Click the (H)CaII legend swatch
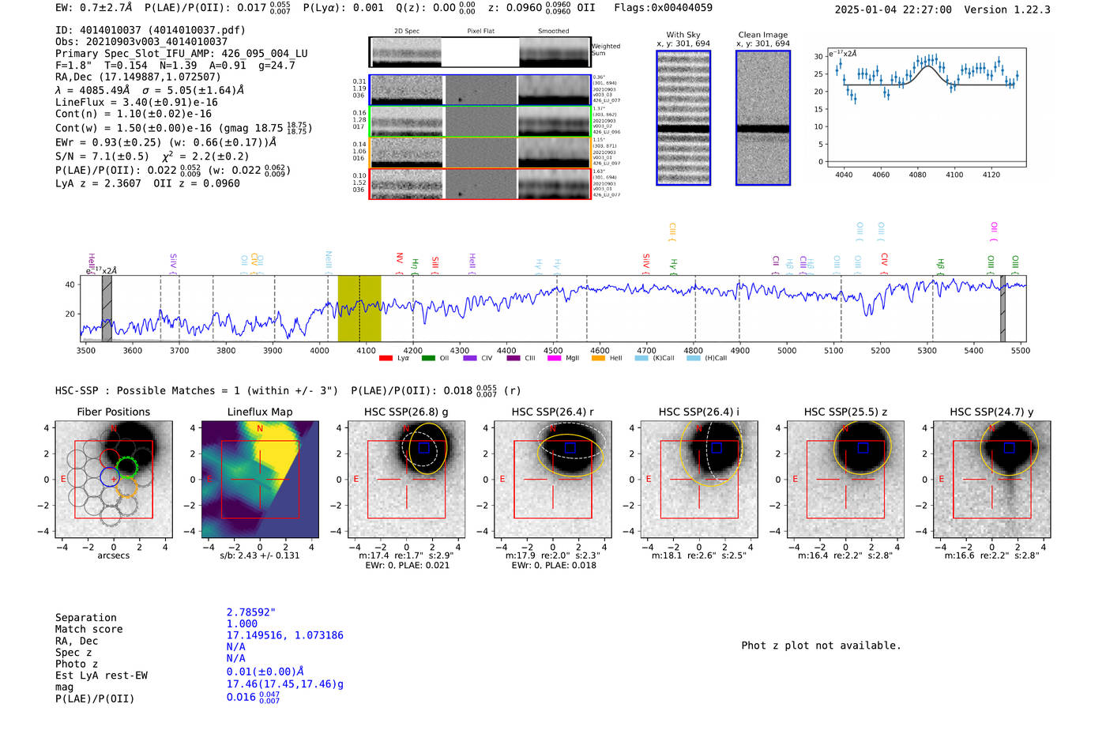 pos(694,358)
